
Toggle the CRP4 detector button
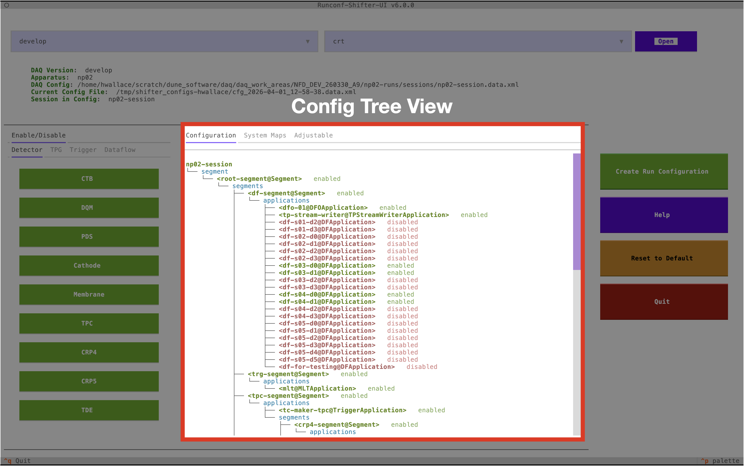[x=89, y=353]
